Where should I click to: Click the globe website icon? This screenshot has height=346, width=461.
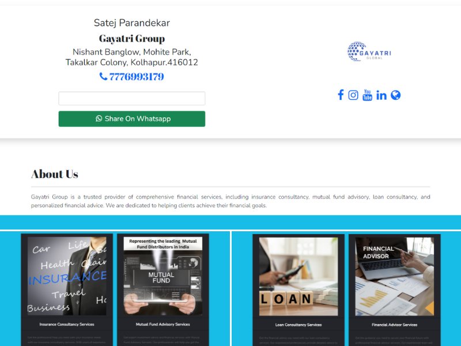point(395,95)
